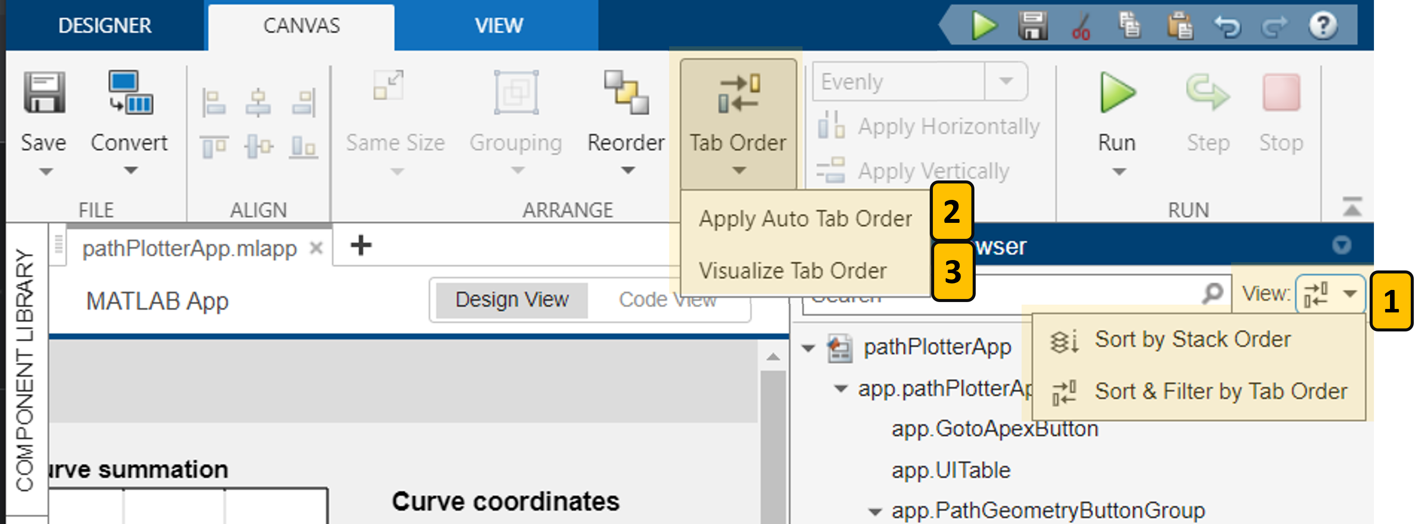
Task: Click the Reorder components icon
Action: point(626,93)
